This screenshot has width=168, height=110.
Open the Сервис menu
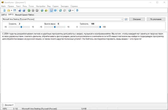click(55, 6)
